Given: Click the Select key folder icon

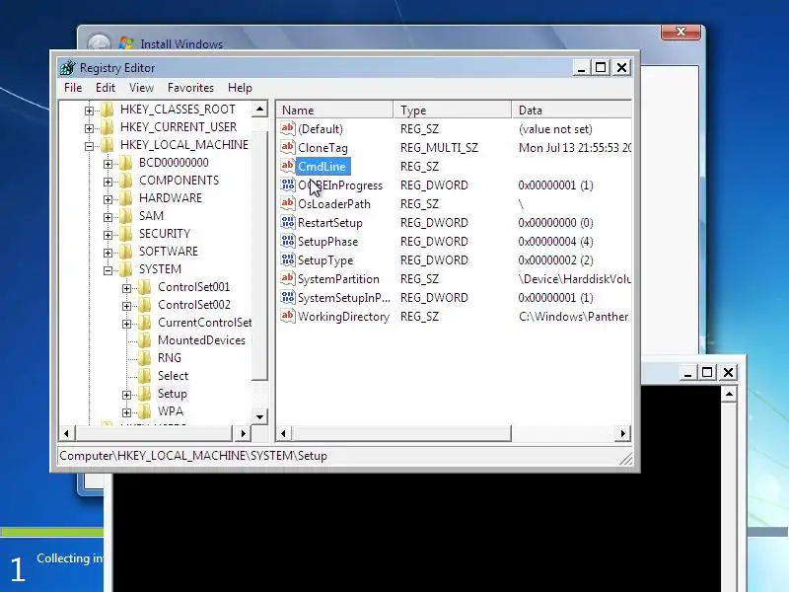Looking at the screenshot, I should (145, 376).
